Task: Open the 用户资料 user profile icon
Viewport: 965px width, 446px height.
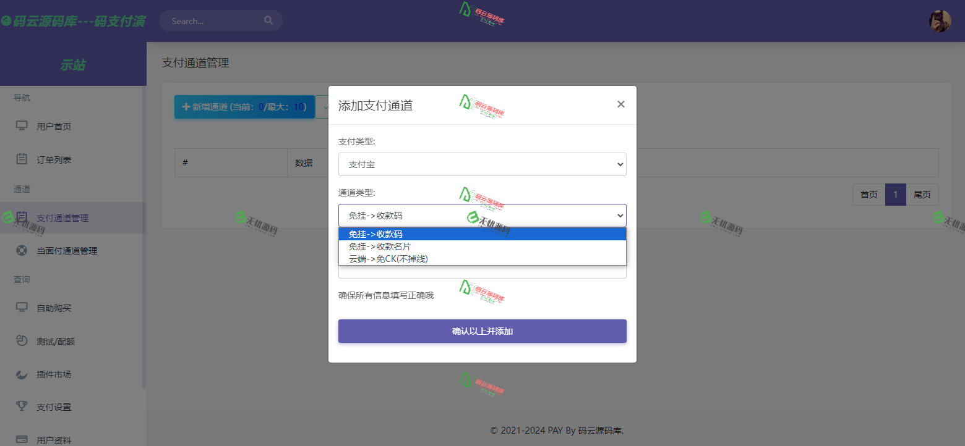Action: pyautogui.click(x=23, y=440)
